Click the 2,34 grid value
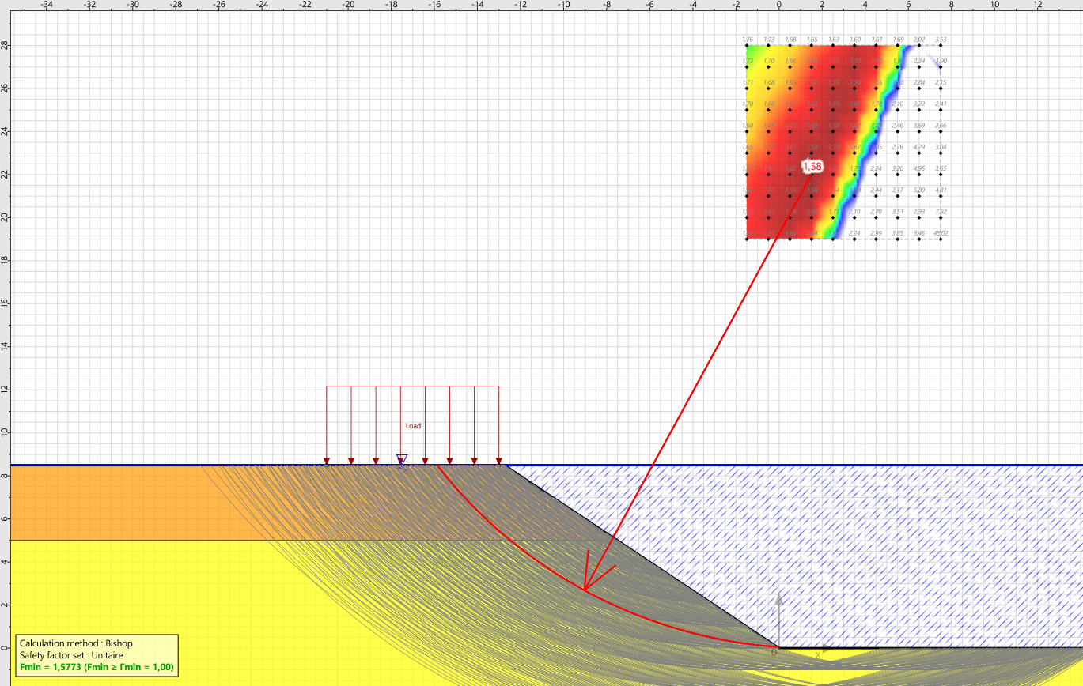 [x=919, y=61]
